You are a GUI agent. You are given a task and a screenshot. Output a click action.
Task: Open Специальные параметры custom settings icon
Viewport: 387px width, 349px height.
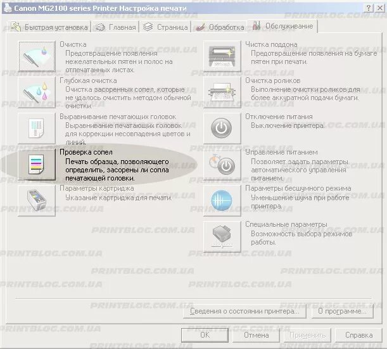(222, 237)
